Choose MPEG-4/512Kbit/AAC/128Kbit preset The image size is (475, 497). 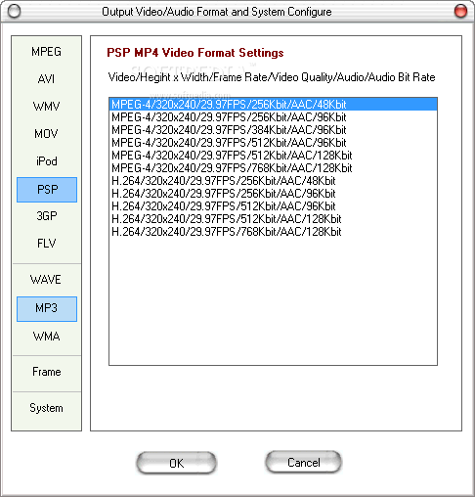[273, 156]
